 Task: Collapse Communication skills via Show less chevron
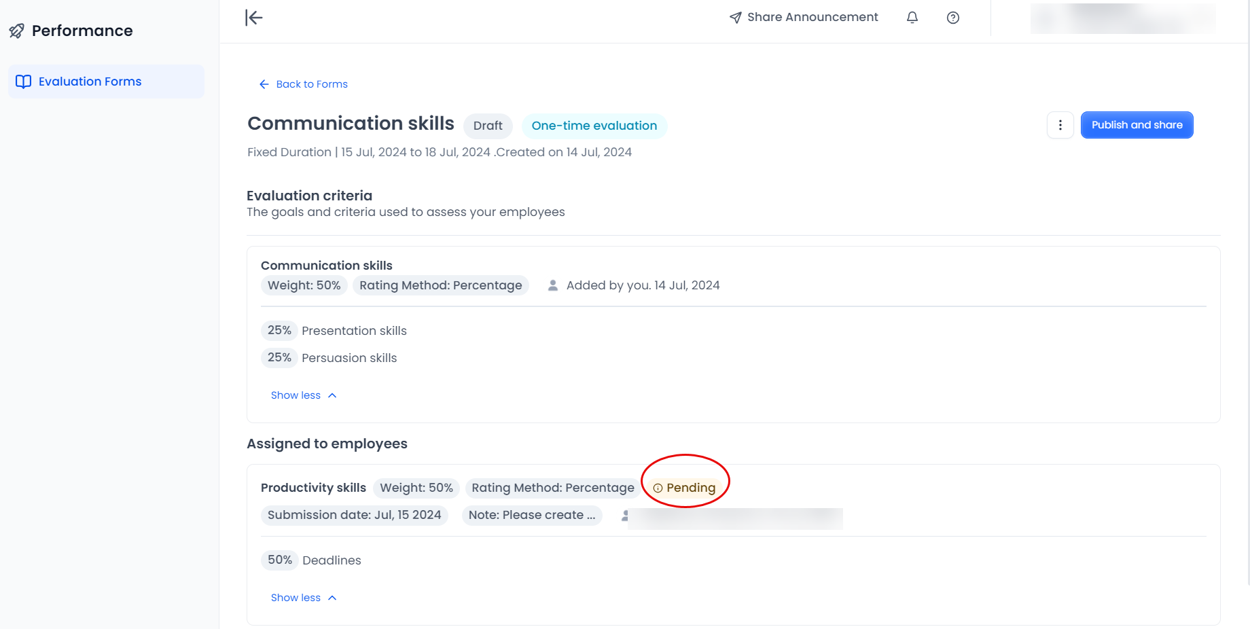tap(303, 395)
